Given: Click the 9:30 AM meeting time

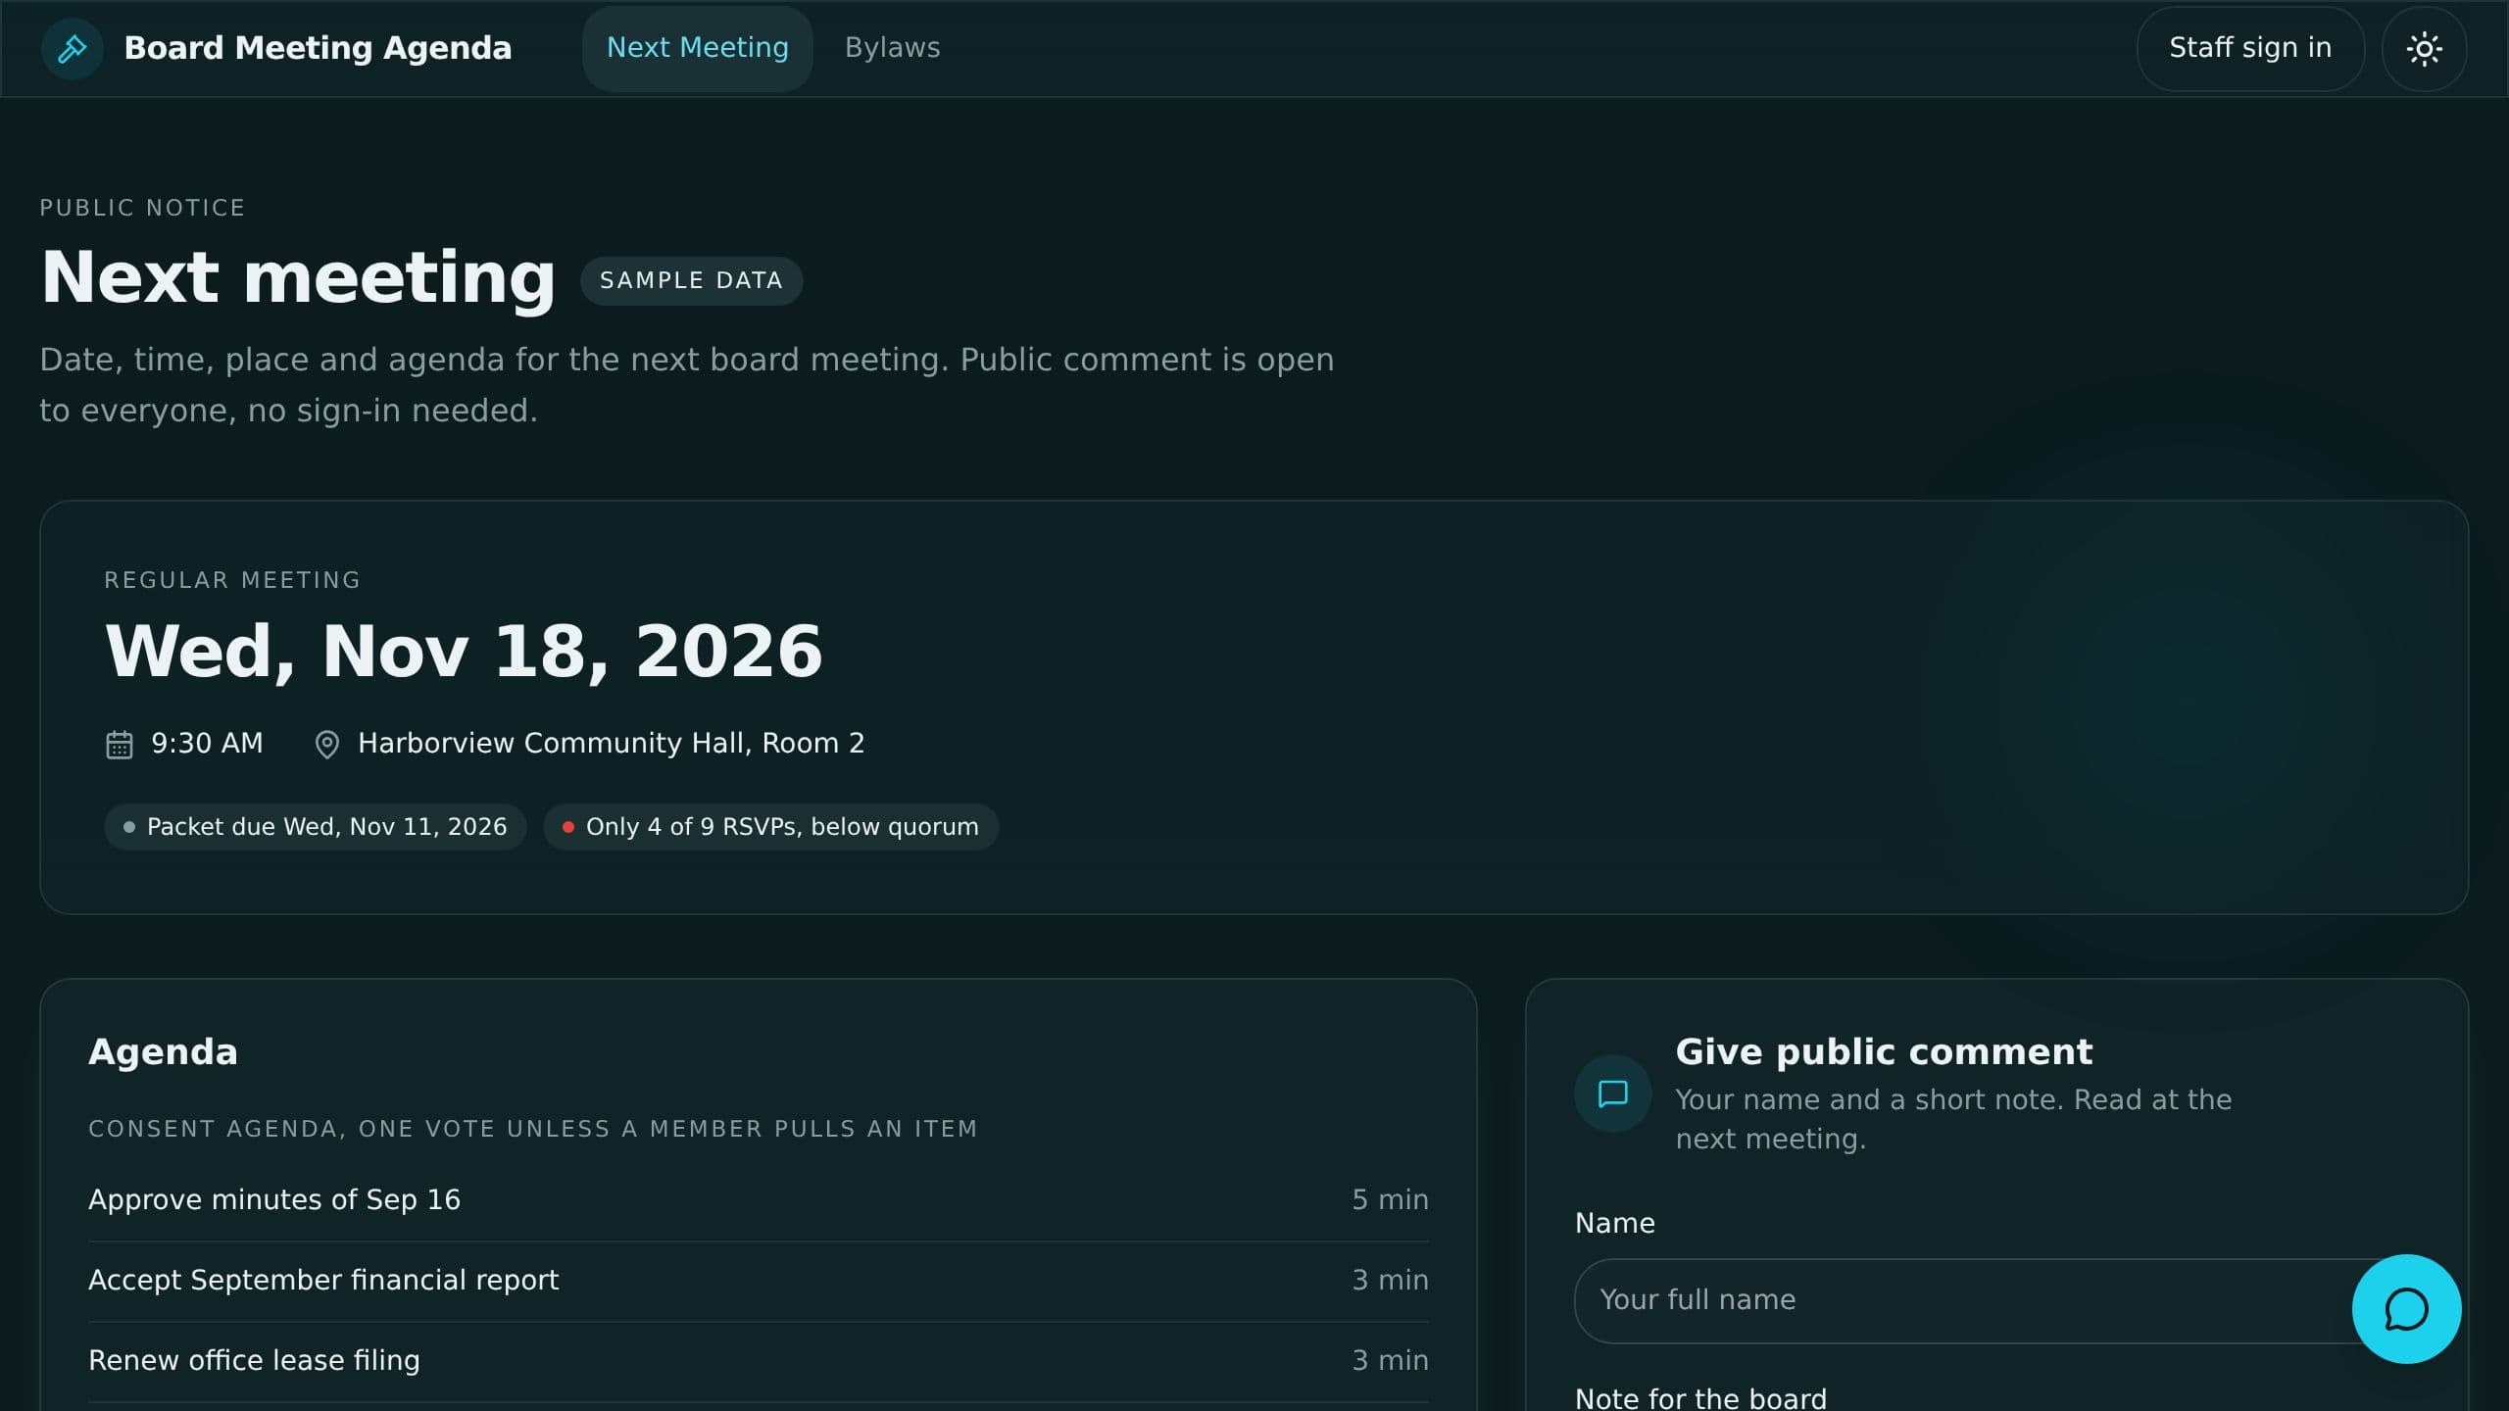Looking at the screenshot, I should pyautogui.click(x=207, y=744).
